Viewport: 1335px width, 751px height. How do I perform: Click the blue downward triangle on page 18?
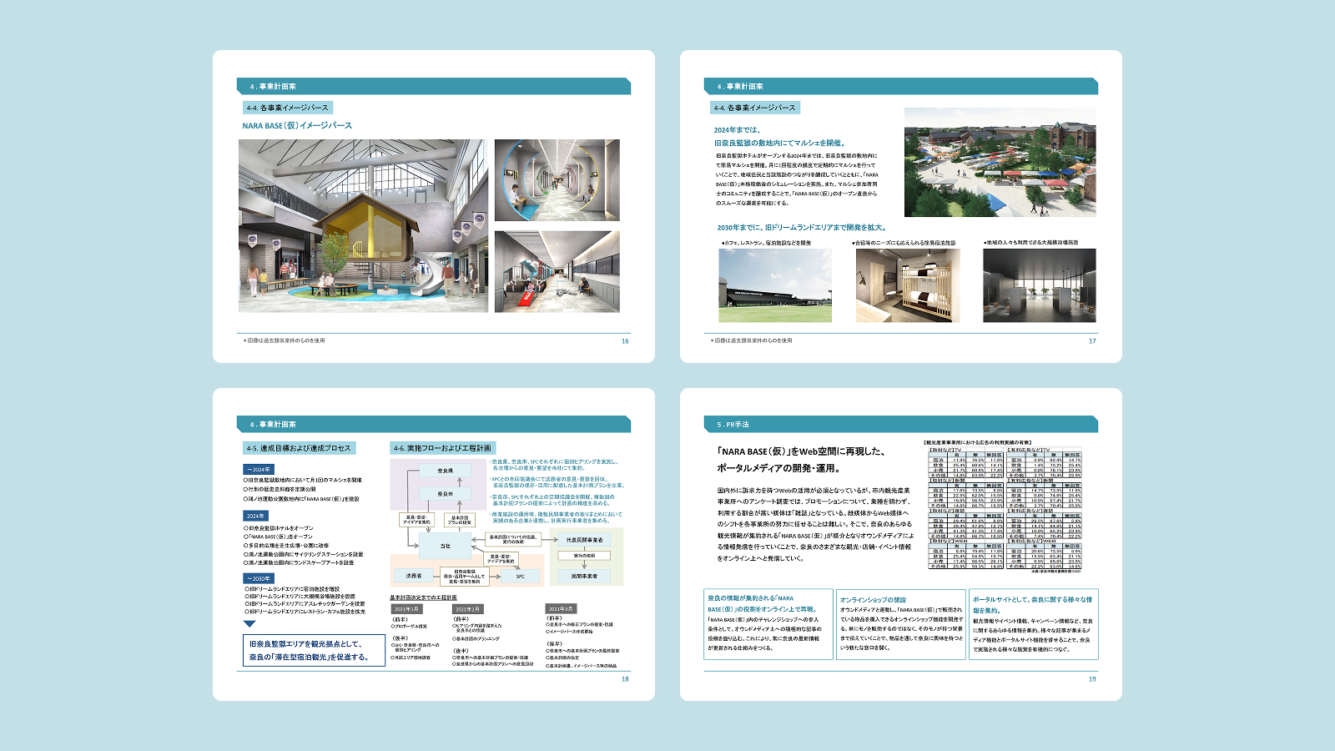249,624
